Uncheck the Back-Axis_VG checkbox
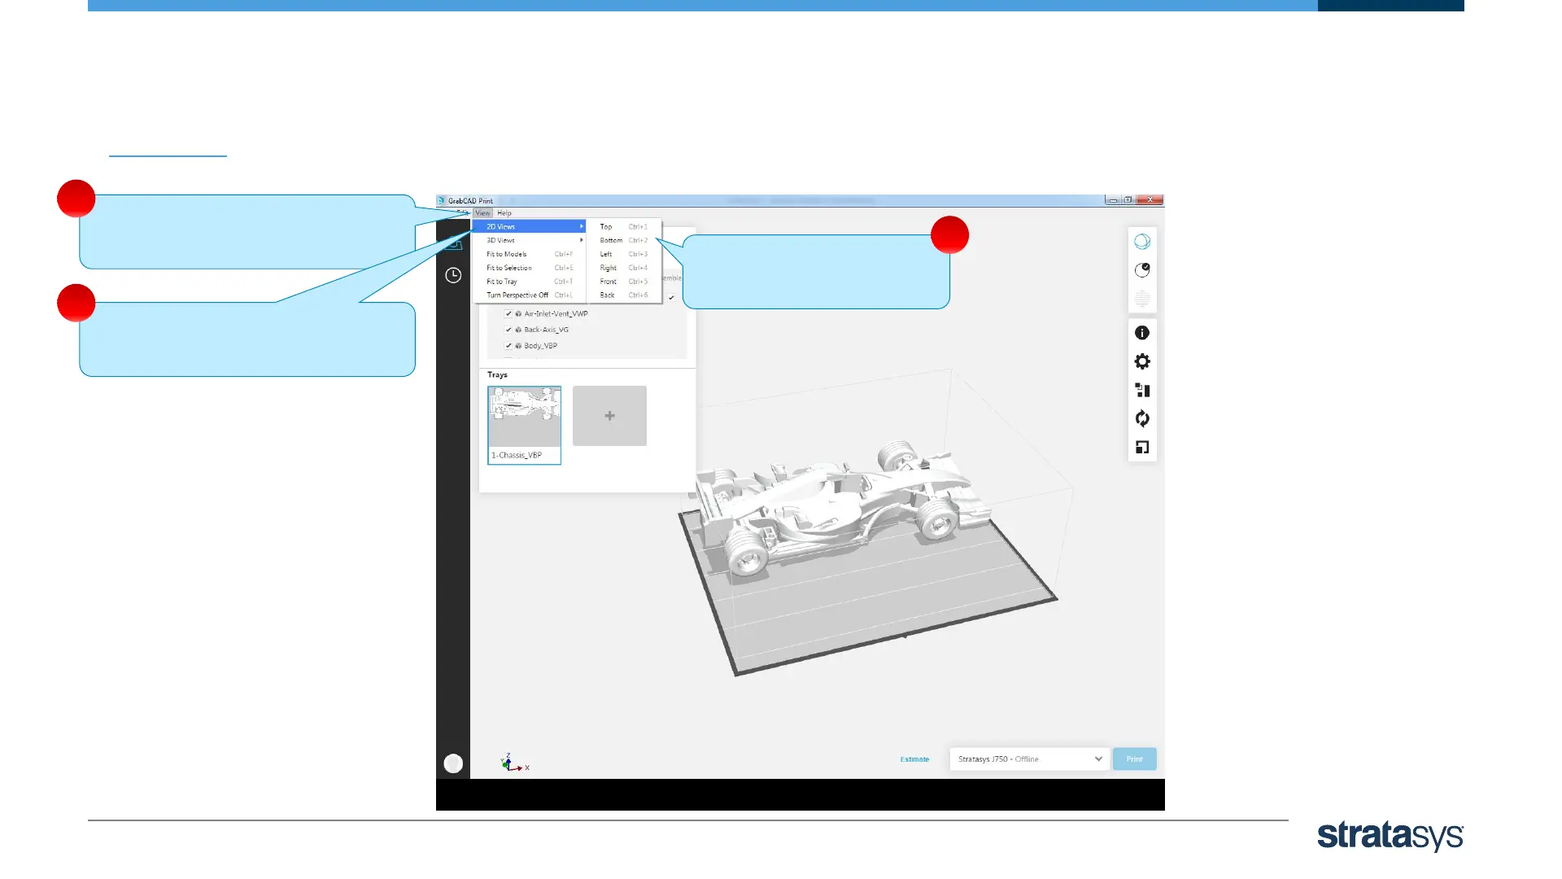 tap(508, 330)
